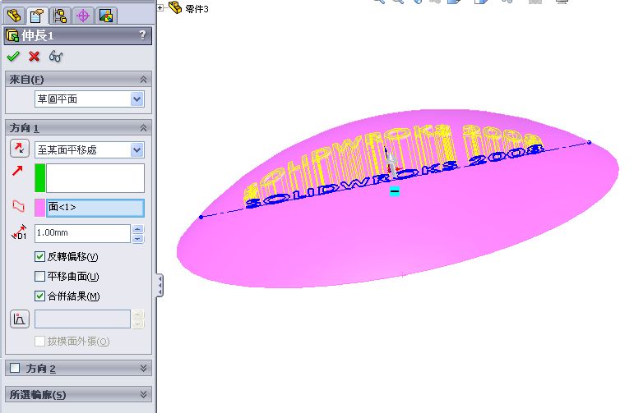The image size is (634, 413).
Task: Open the FeatureManager design tree tab
Action: click(x=14, y=16)
